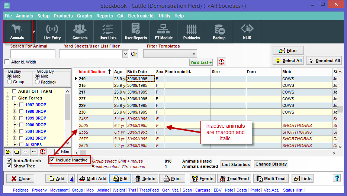
Task: Switch to the Weight tab
Action: (119, 190)
